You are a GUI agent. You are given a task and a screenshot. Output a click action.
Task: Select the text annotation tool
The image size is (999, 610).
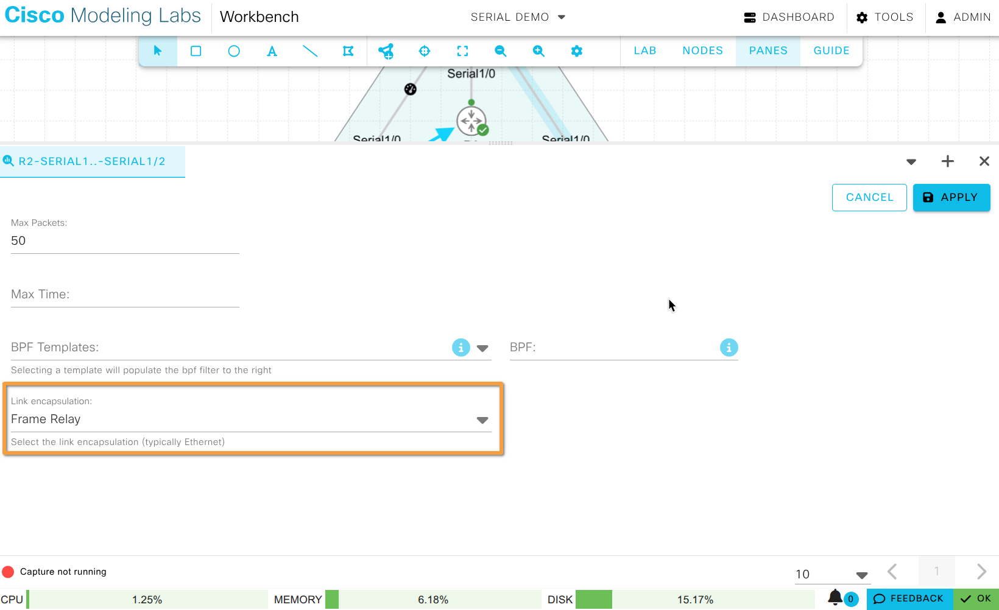272,51
